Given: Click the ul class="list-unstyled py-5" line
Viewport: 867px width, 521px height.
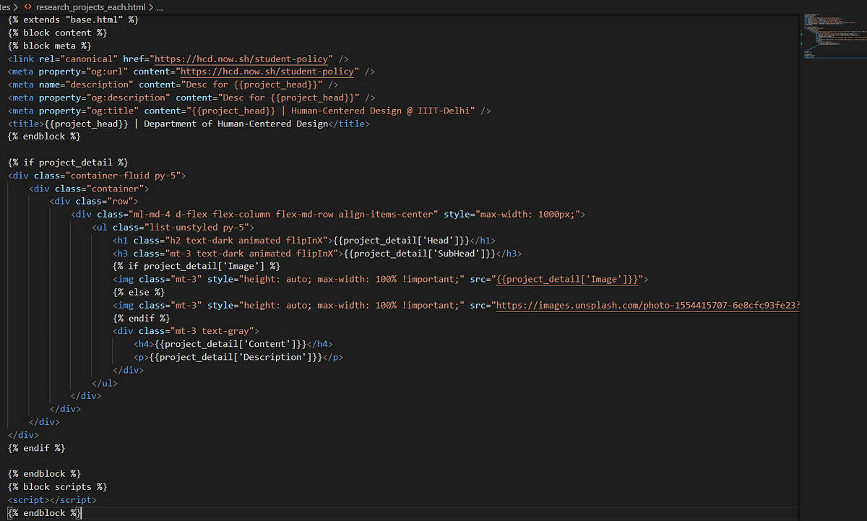Looking at the screenshot, I should pos(173,228).
